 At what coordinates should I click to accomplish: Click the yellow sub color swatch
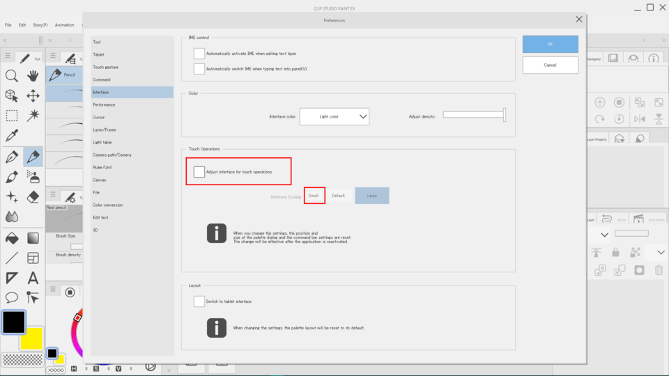pos(33,339)
